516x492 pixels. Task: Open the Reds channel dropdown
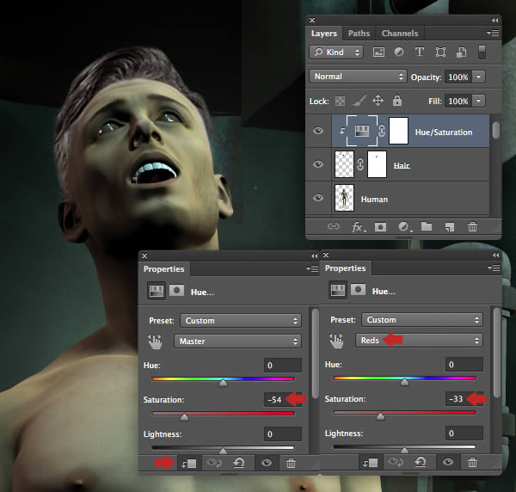click(x=419, y=341)
